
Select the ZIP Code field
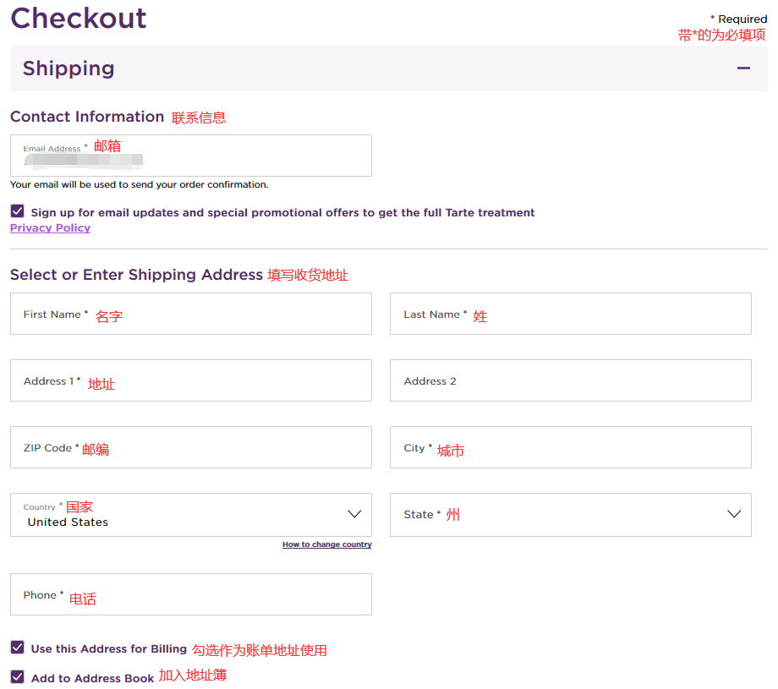[191, 447]
